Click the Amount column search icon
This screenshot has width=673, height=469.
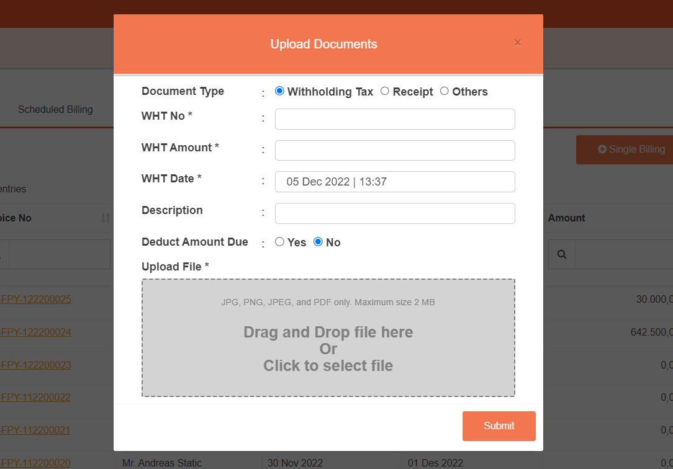562,254
